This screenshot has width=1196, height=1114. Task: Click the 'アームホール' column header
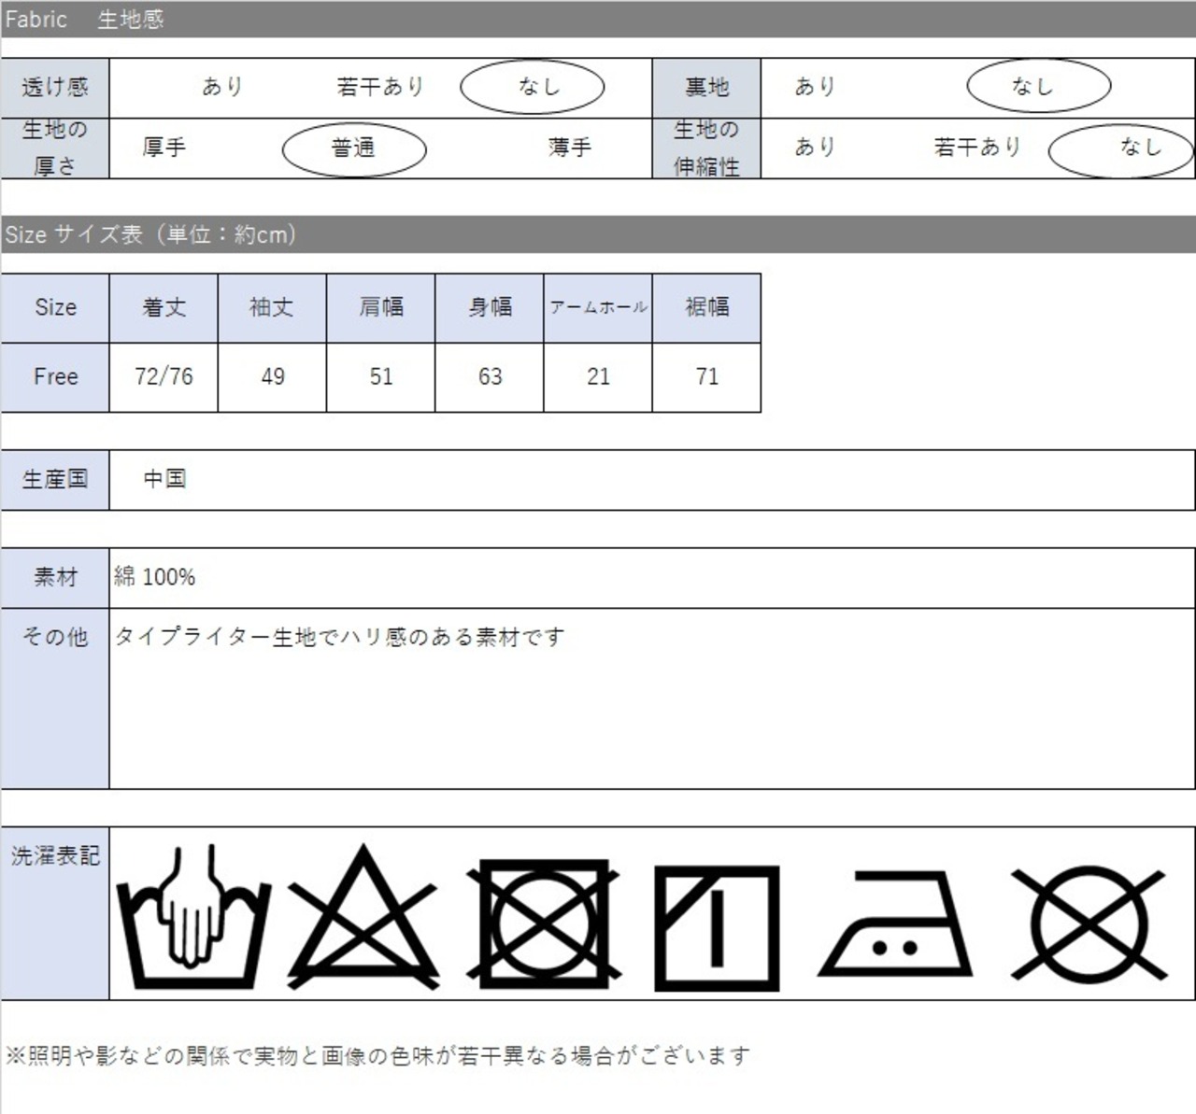(x=598, y=307)
